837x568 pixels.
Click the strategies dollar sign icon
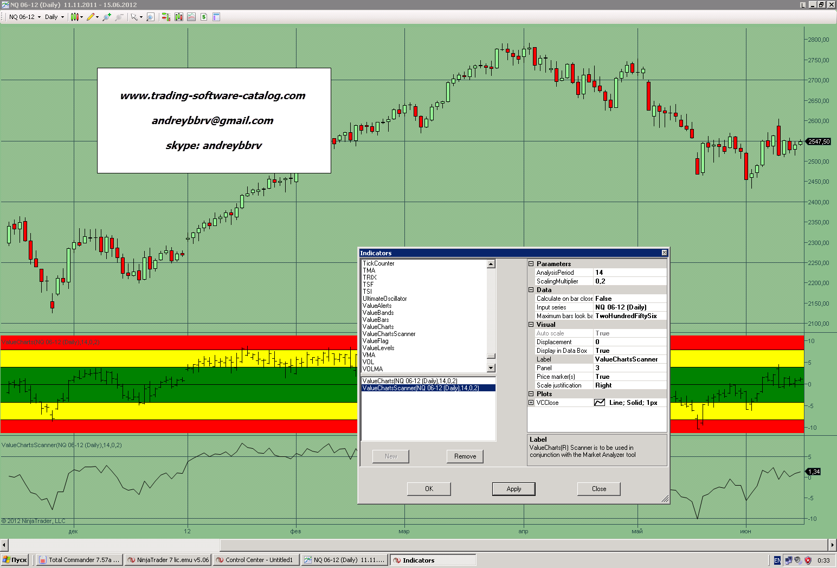click(204, 17)
